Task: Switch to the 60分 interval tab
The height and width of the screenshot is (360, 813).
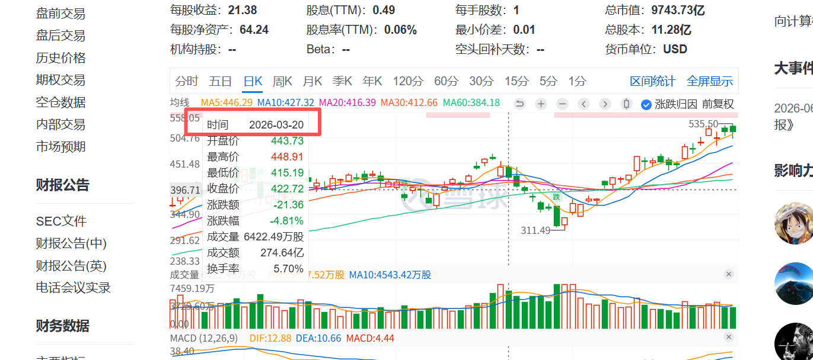Action: tap(447, 81)
